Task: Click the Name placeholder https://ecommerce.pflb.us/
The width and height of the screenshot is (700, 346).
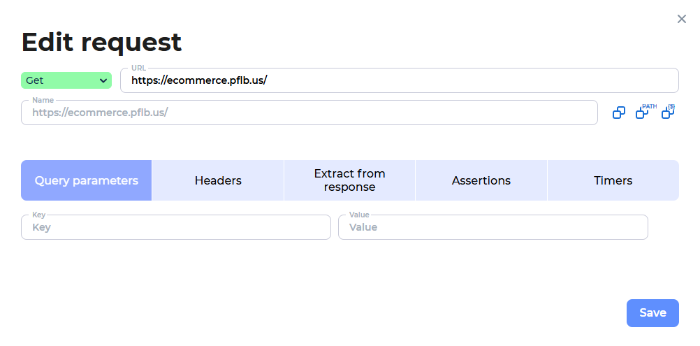Action: click(100, 113)
